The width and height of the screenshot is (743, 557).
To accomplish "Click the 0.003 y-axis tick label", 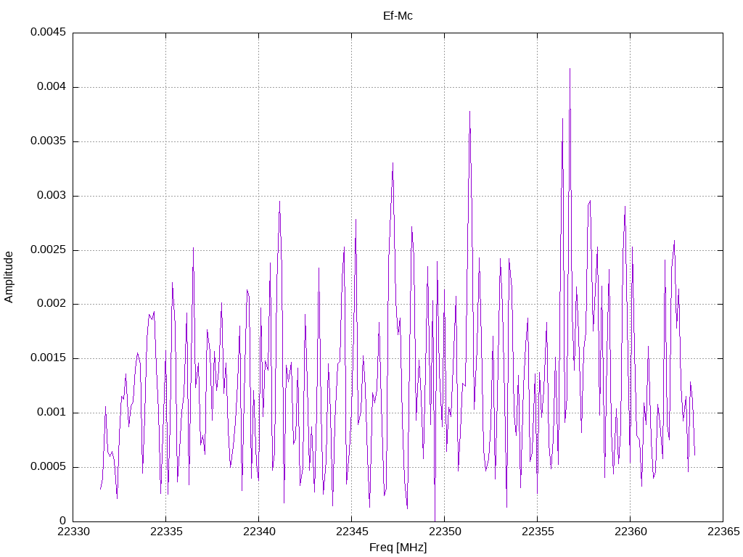I will point(52,196).
